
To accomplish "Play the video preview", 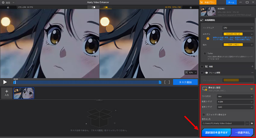I will (x=5, y=82).
